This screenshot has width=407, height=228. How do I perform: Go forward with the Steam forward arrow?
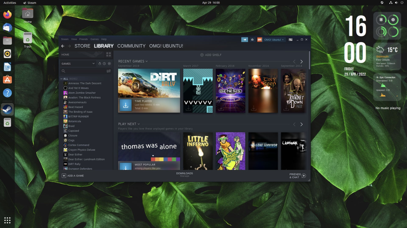[x=69, y=46]
